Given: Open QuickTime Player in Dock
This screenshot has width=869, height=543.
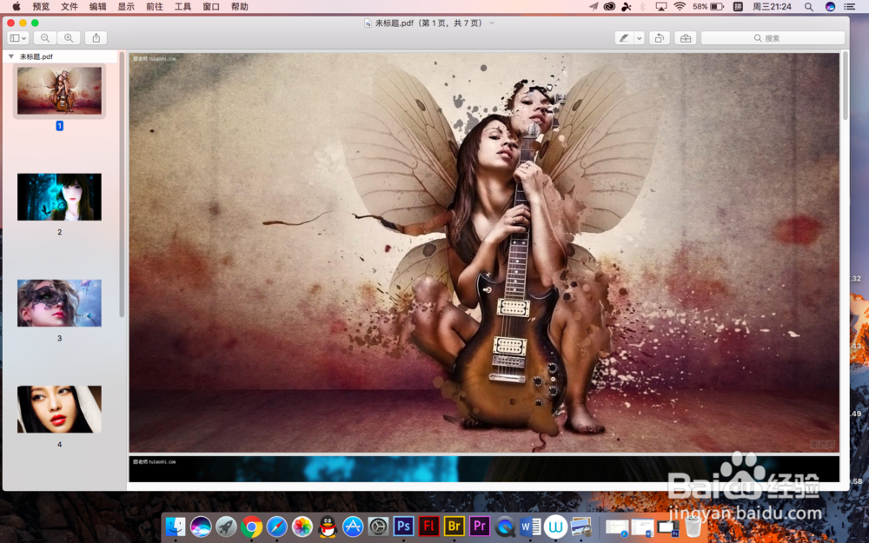Looking at the screenshot, I should tap(505, 526).
